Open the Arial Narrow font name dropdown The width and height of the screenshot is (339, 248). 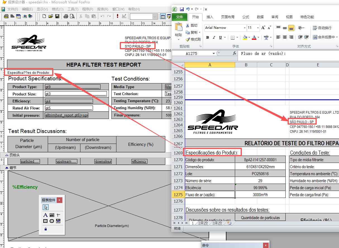click(x=245, y=28)
